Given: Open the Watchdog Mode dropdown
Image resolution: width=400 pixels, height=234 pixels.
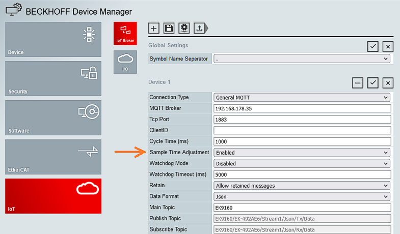Looking at the screenshot, I should pyautogui.click(x=302, y=163).
